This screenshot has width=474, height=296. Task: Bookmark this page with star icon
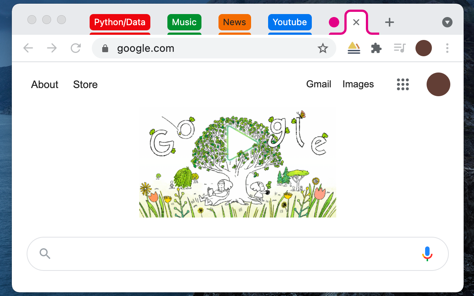coord(323,48)
